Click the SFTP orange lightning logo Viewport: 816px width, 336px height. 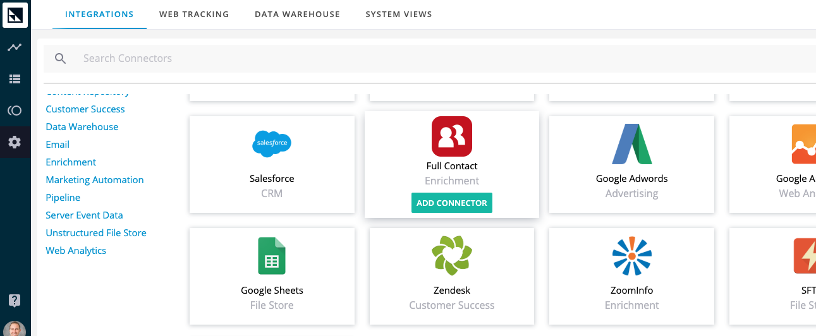click(805, 256)
